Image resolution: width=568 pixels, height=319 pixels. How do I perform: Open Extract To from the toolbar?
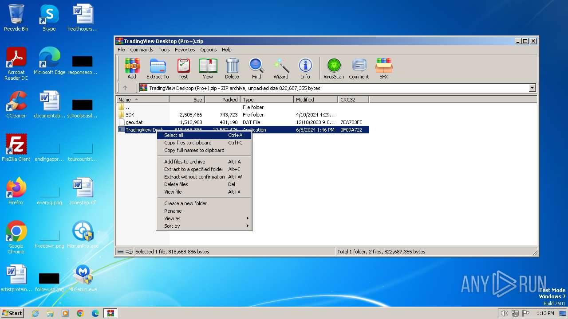tap(158, 69)
